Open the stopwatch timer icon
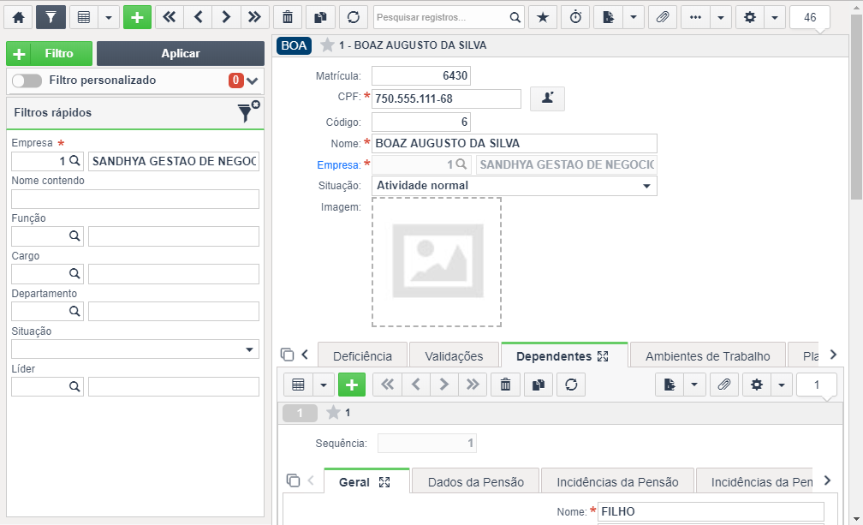This screenshot has width=863, height=525. coord(575,17)
